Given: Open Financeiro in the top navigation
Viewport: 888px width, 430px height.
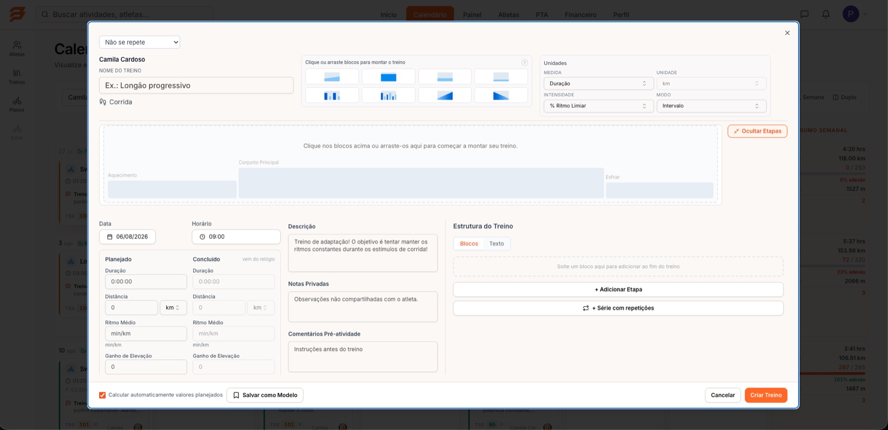Looking at the screenshot, I should point(580,15).
